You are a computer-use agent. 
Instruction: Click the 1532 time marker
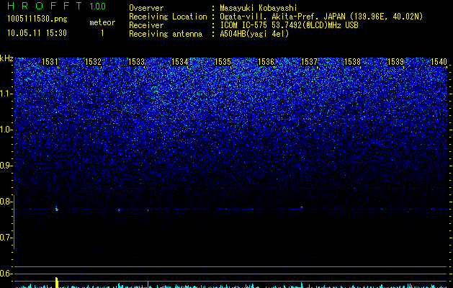(93, 62)
